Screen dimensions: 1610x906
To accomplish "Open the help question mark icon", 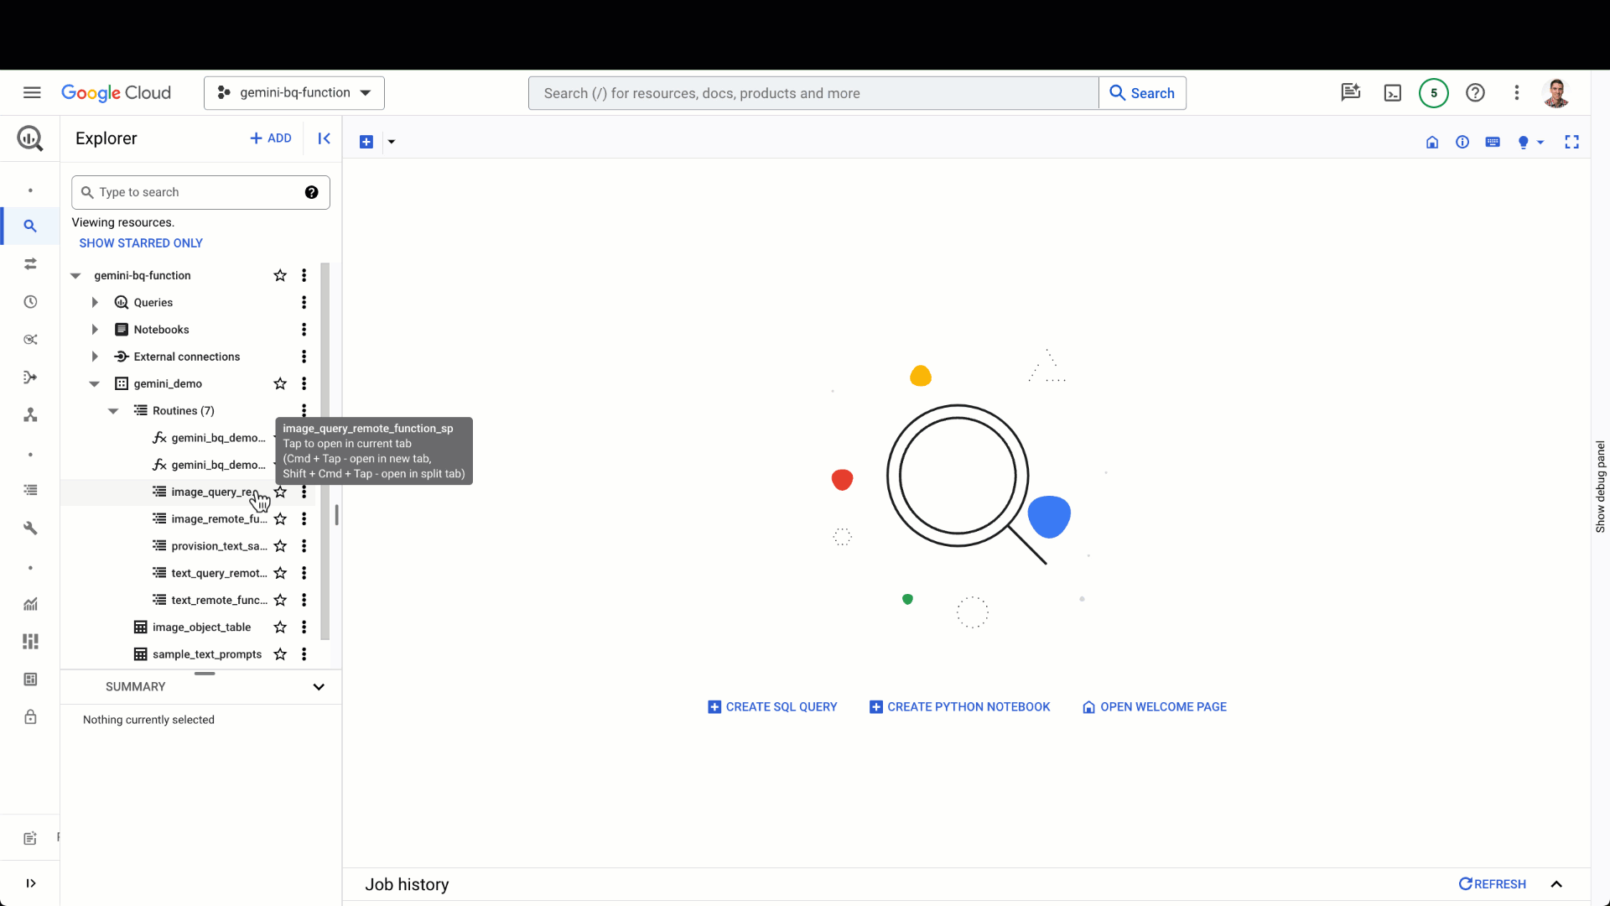I will tap(1475, 93).
